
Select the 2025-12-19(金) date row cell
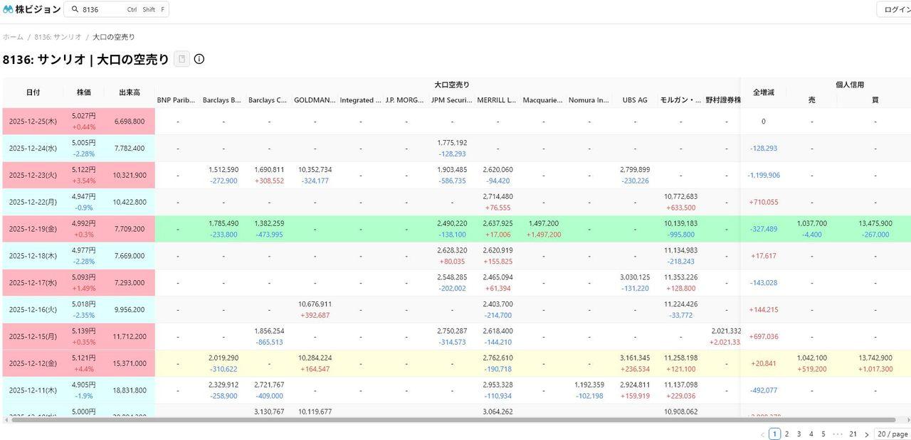33,229
